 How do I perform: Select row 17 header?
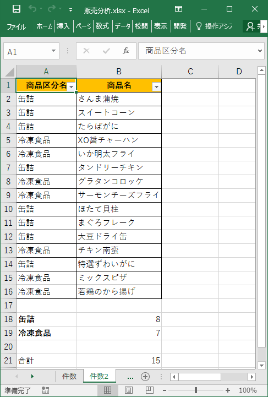point(8,306)
